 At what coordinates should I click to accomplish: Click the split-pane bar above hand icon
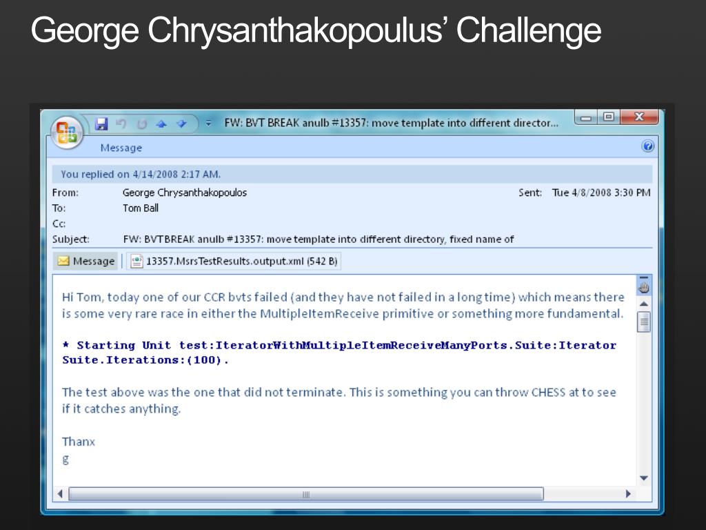point(644,277)
